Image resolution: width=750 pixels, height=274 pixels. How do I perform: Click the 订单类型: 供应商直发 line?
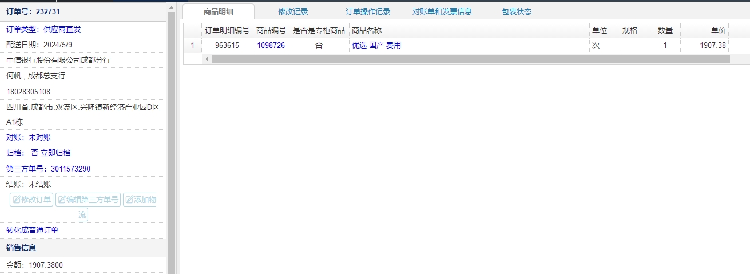point(43,29)
